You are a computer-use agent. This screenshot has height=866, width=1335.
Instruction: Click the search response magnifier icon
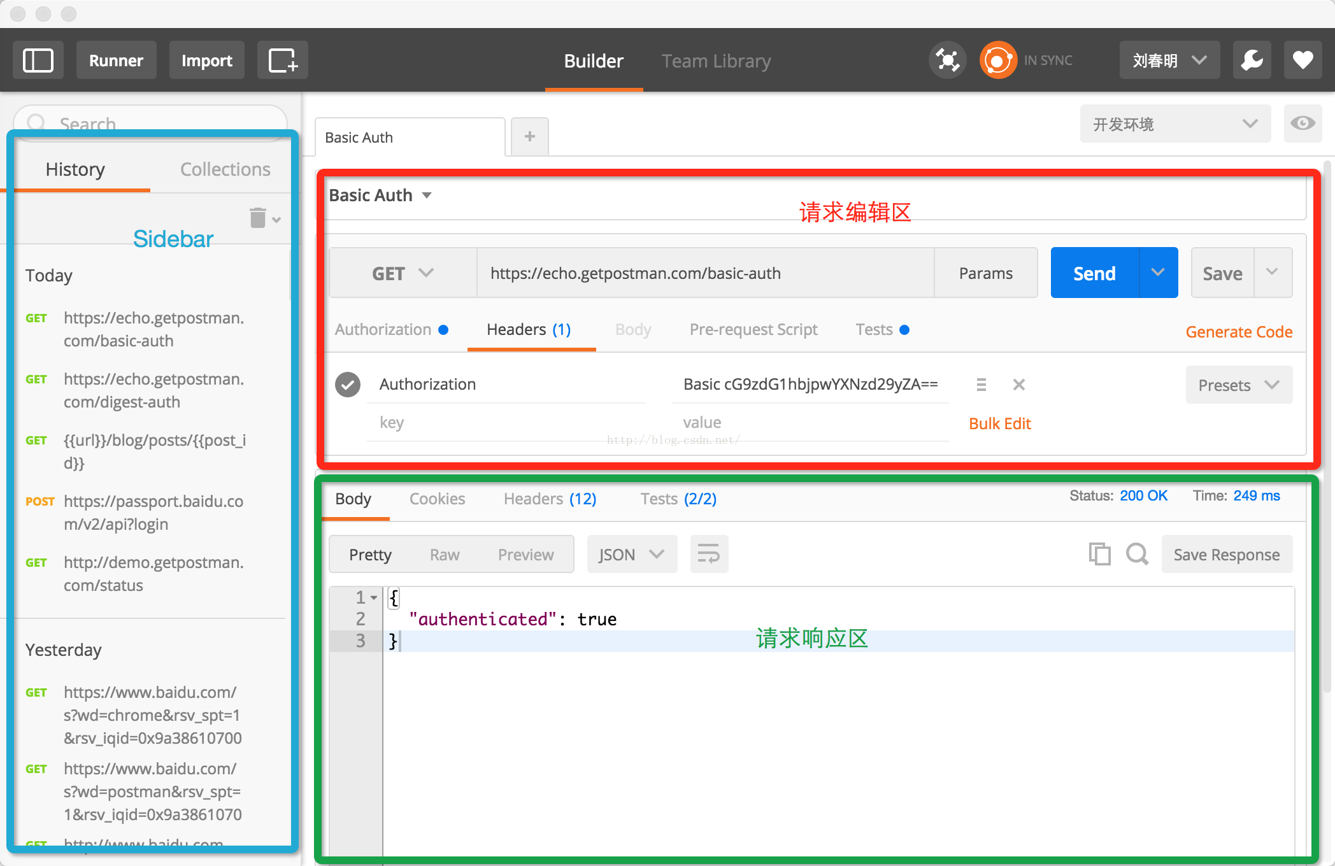(1137, 554)
